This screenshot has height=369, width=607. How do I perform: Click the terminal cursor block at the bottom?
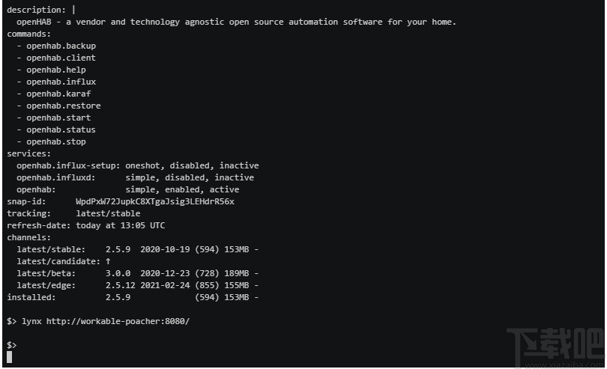(10, 357)
